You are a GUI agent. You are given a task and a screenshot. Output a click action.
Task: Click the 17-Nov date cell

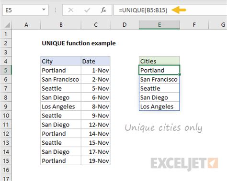pyautogui.click(x=96, y=152)
